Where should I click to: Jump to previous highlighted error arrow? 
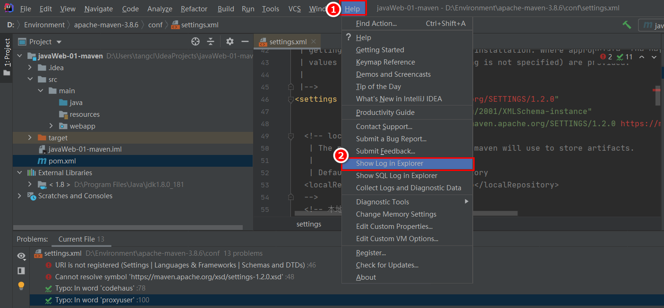[641, 57]
